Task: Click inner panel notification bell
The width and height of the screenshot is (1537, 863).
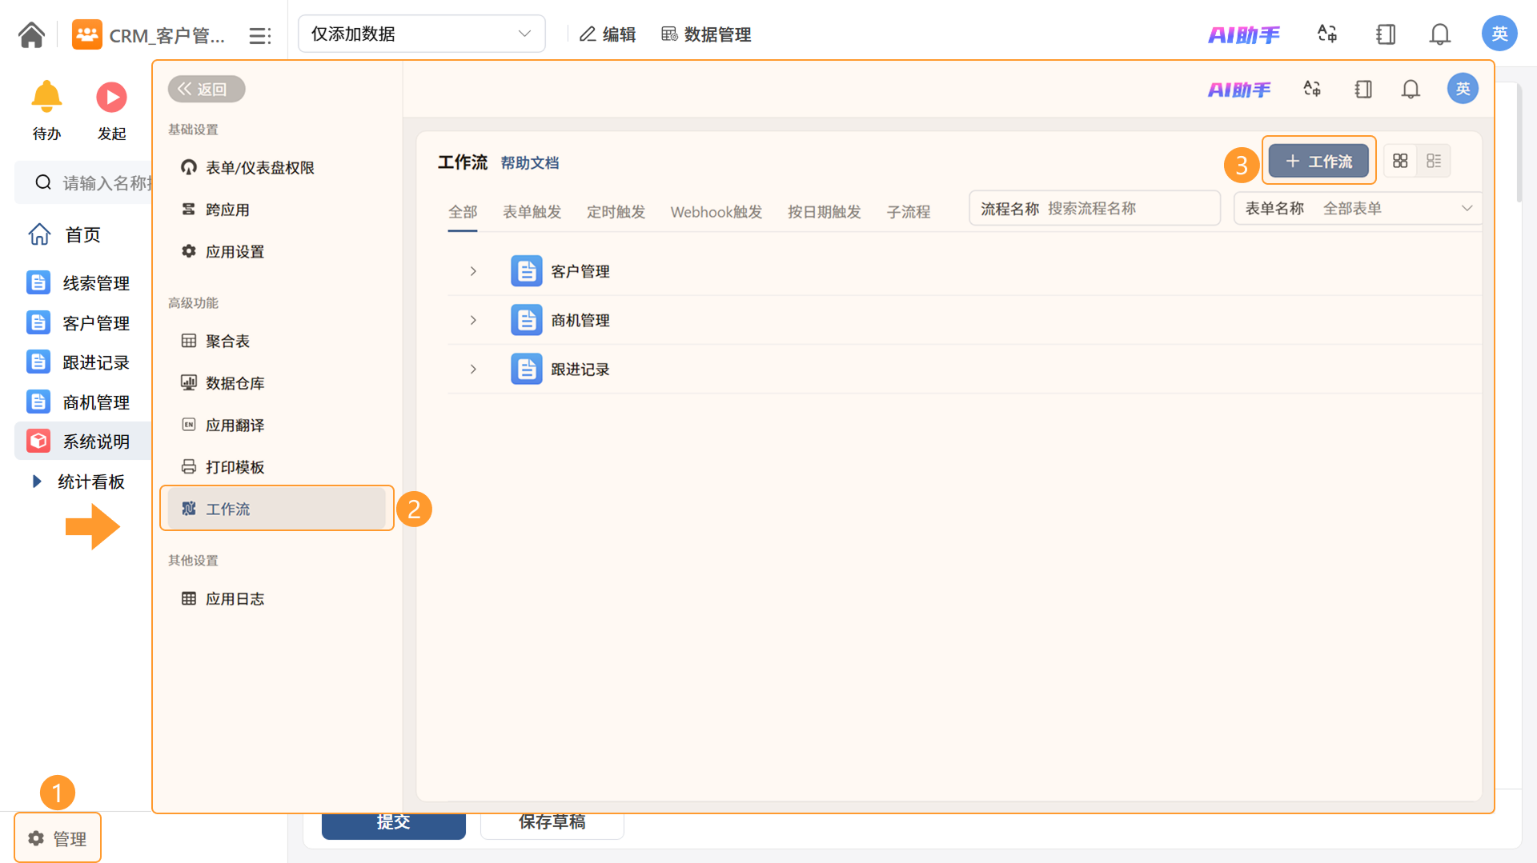Action: [x=1411, y=89]
